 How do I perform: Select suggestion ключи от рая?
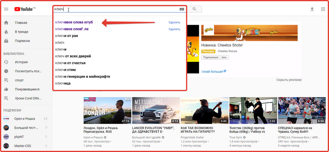pyautogui.click(x=66, y=36)
